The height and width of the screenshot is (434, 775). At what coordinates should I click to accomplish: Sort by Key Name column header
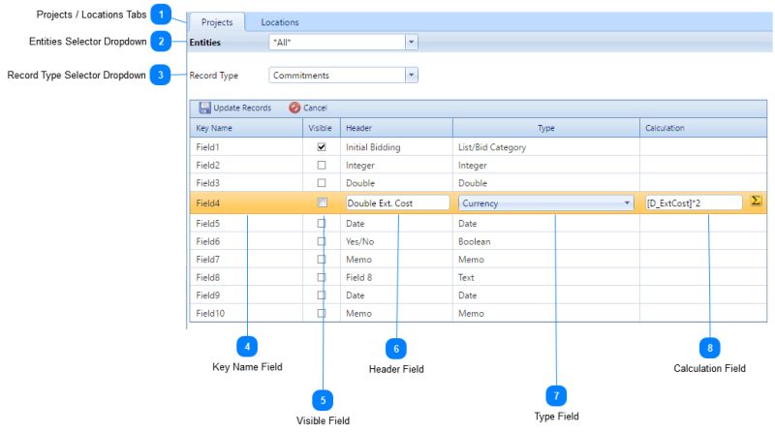(x=246, y=128)
